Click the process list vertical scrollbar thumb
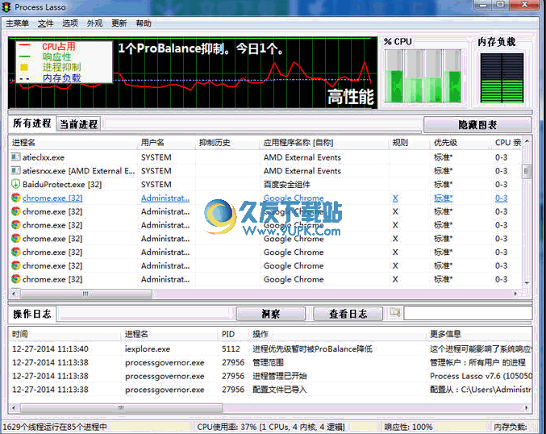The image size is (546, 434). tap(527, 171)
